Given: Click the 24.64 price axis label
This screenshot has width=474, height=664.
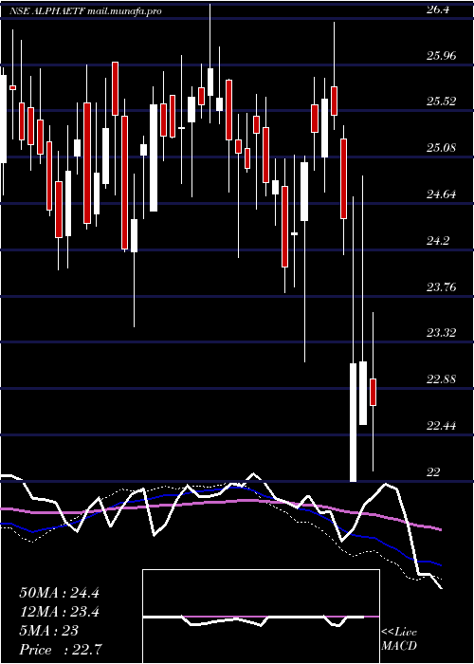Looking at the screenshot, I should (441, 194).
